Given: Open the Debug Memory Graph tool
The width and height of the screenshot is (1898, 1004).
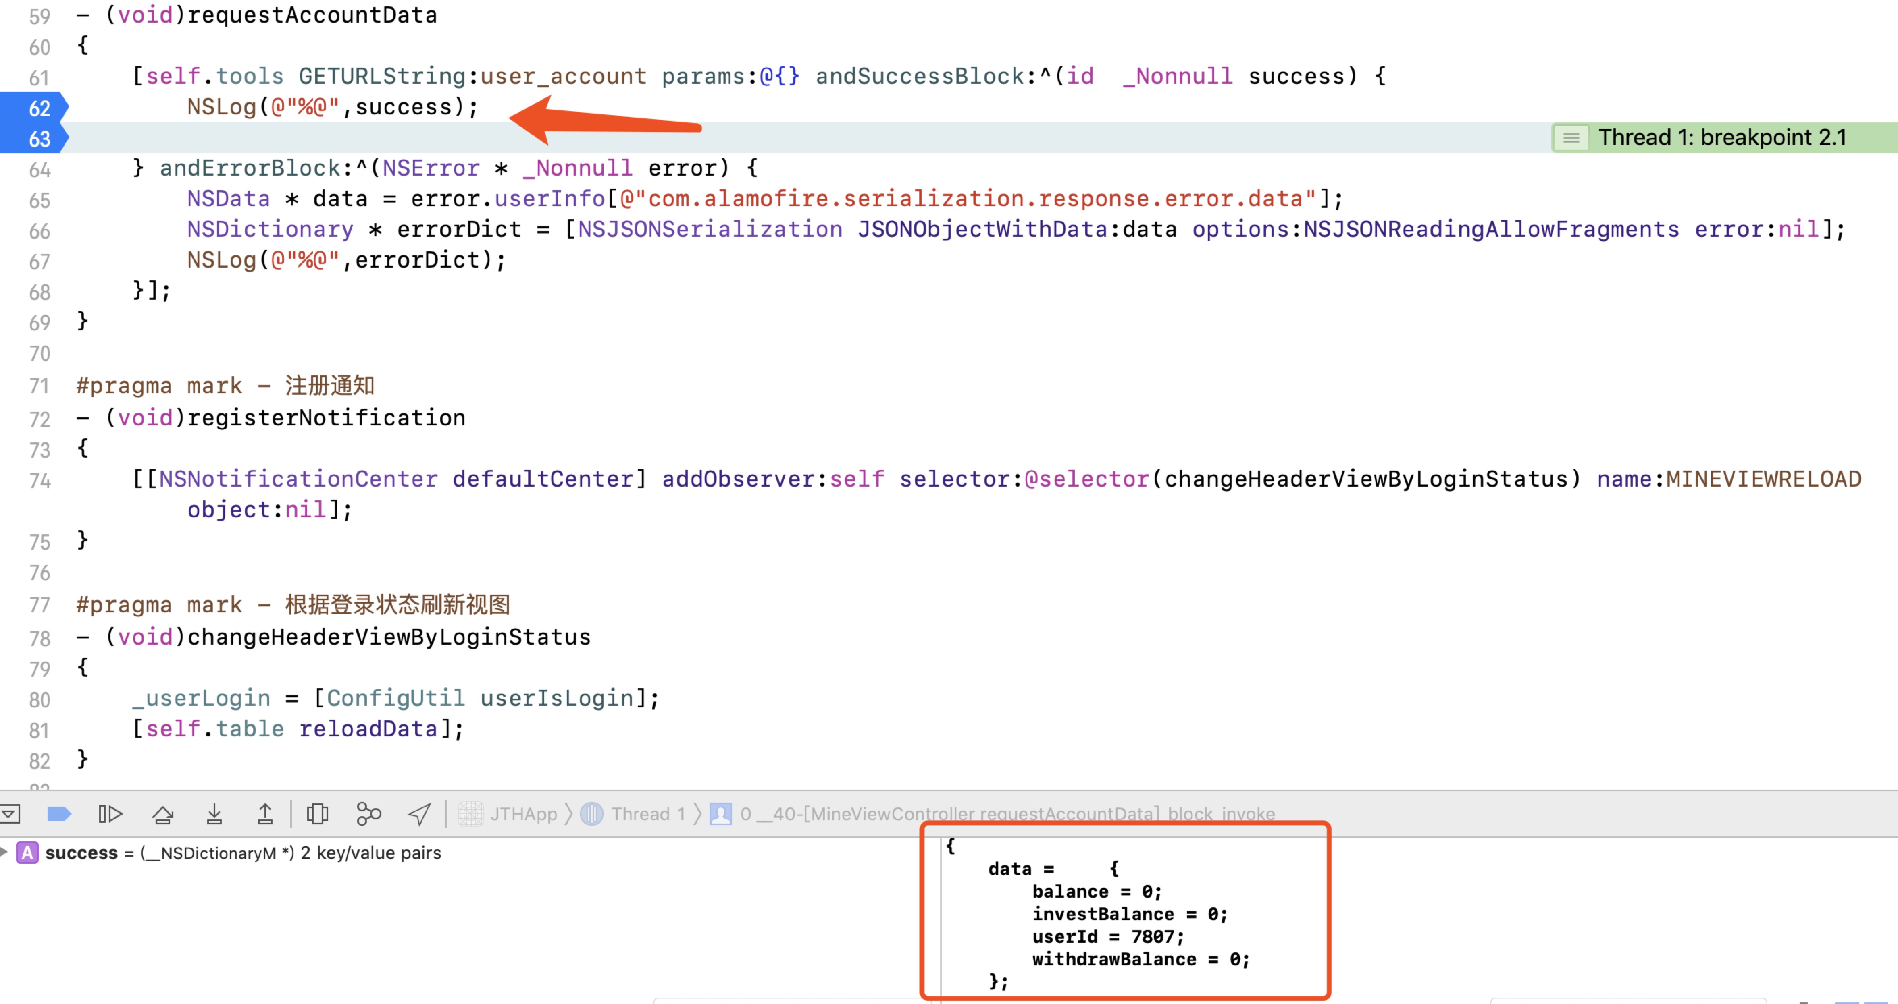Looking at the screenshot, I should point(368,813).
